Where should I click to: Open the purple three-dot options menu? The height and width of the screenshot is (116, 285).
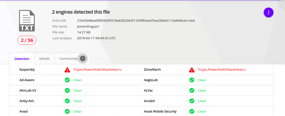pyautogui.click(x=269, y=13)
